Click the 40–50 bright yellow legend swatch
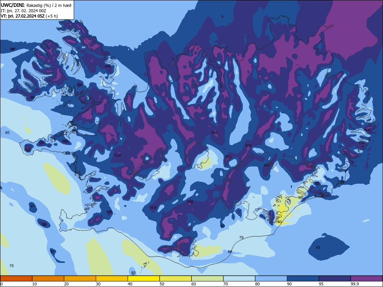 tap(144, 279)
